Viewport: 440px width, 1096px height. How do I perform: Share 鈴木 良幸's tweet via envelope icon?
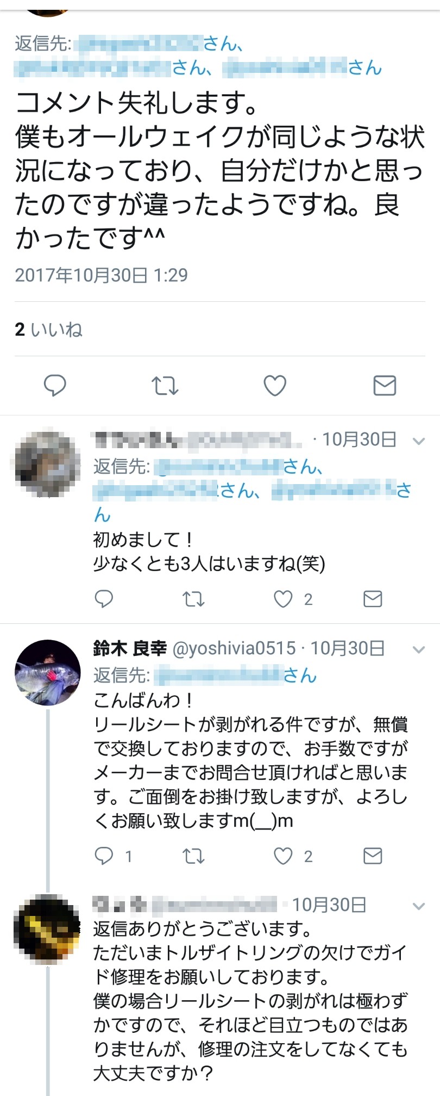point(373,856)
